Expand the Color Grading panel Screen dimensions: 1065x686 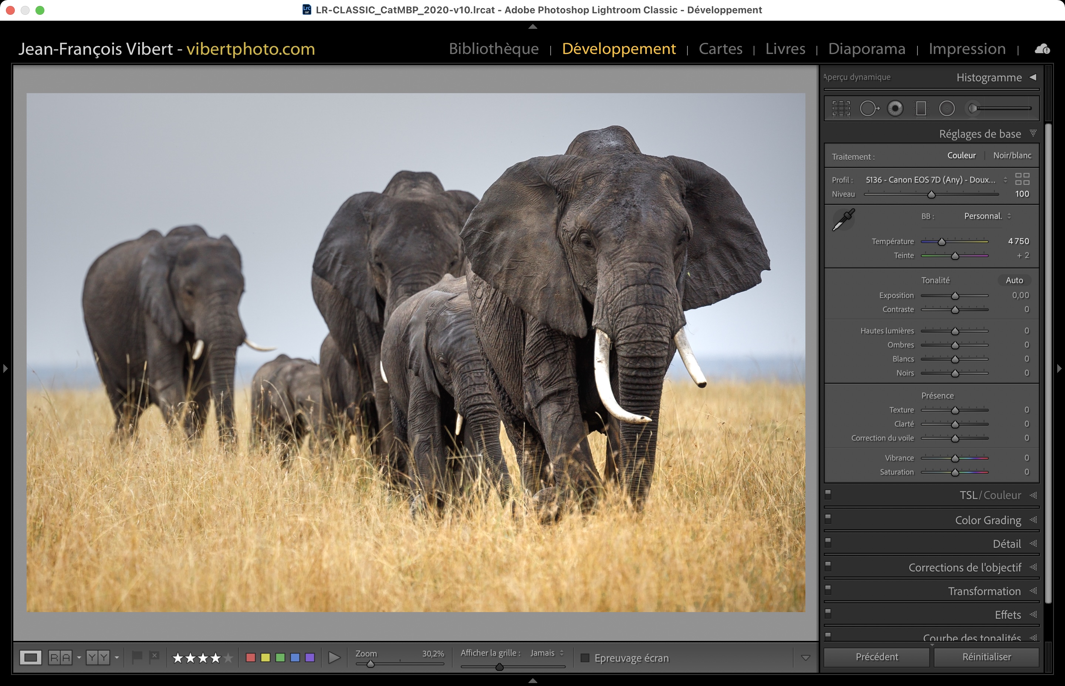[x=987, y=520]
